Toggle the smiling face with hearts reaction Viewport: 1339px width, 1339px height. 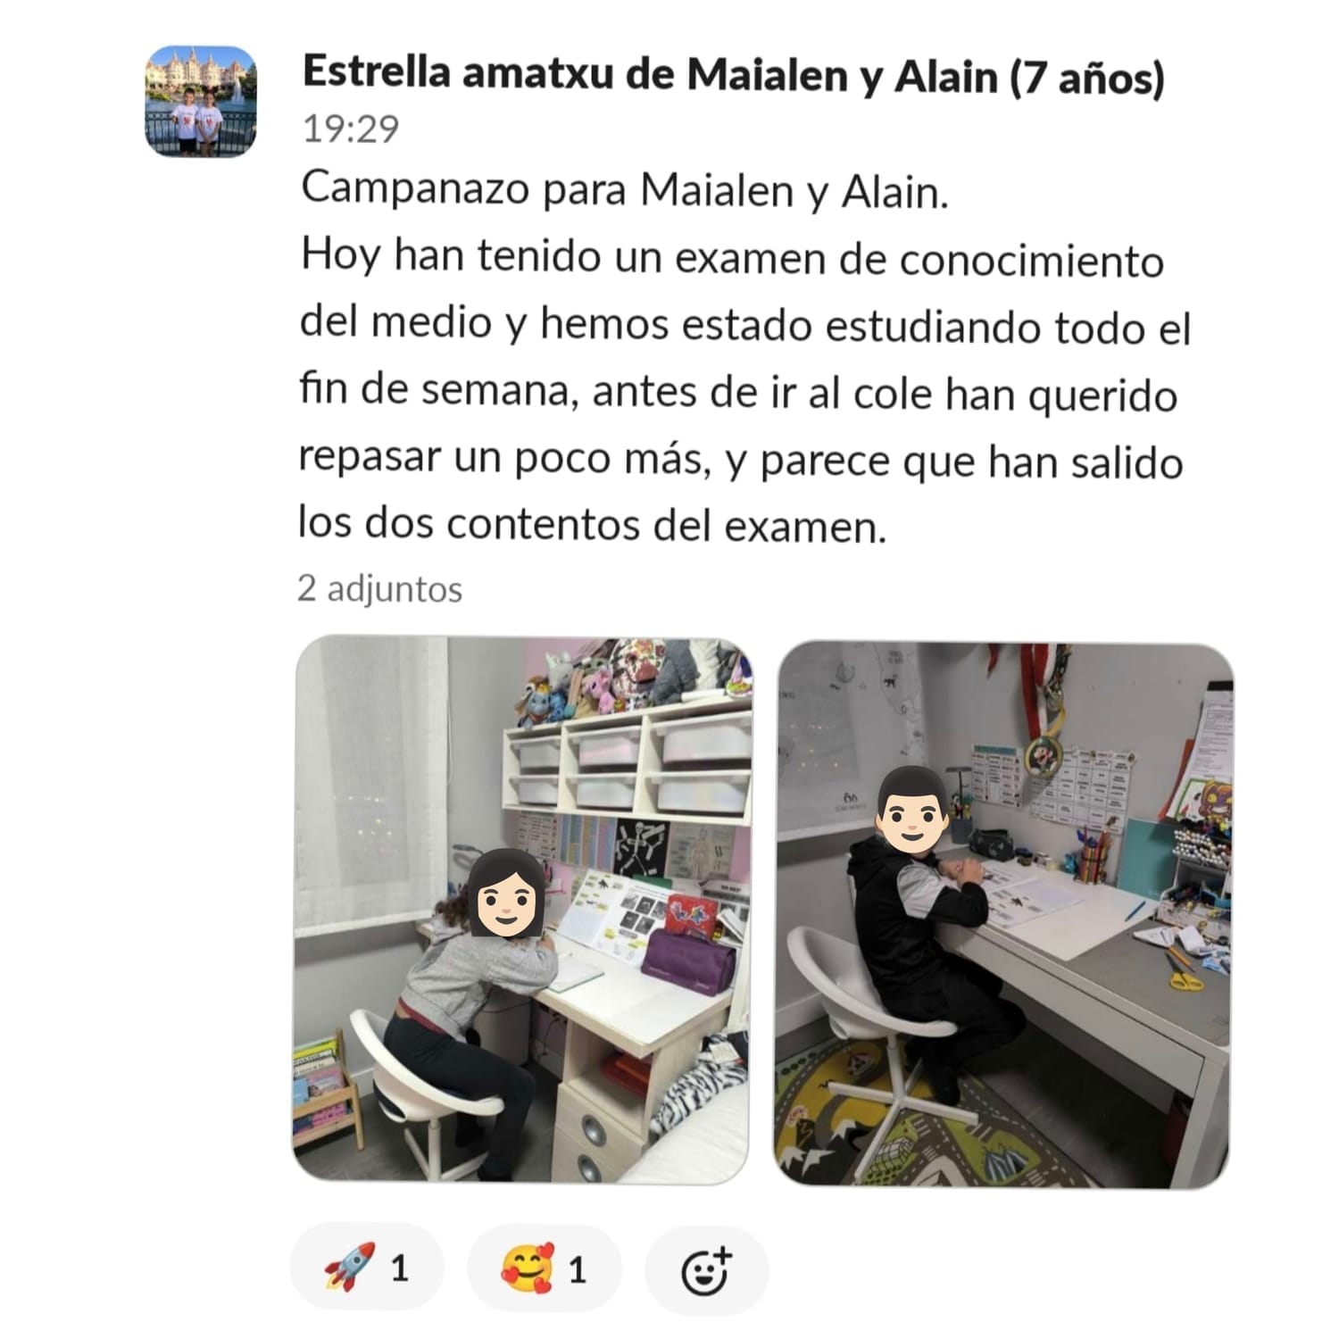[x=544, y=1267]
